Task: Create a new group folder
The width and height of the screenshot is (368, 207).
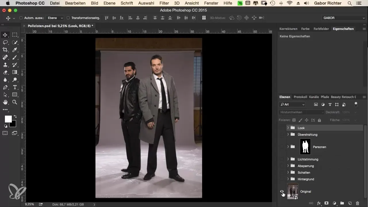Action: click(x=342, y=203)
